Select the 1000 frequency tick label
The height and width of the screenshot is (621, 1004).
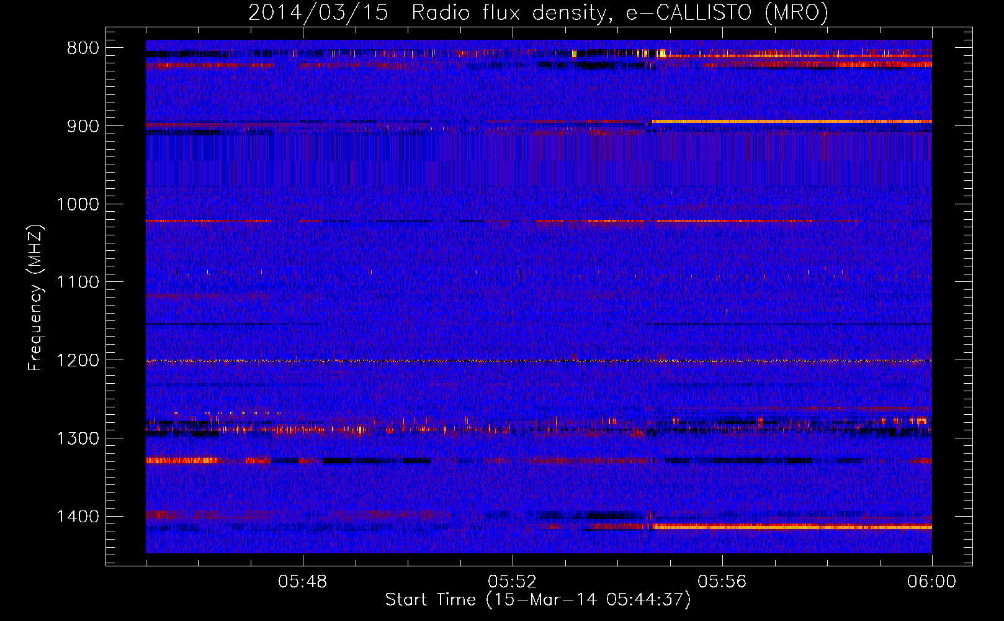click(78, 204)
